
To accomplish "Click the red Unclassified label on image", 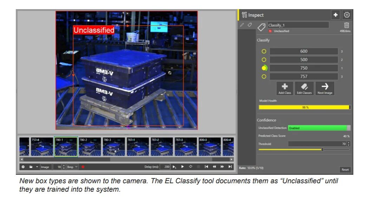I will coord(94,30).
